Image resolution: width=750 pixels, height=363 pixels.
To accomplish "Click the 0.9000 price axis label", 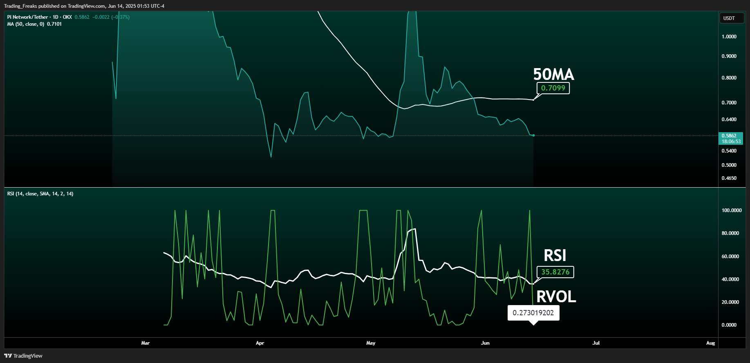I will pyautogui.click(x=729, y=56).
